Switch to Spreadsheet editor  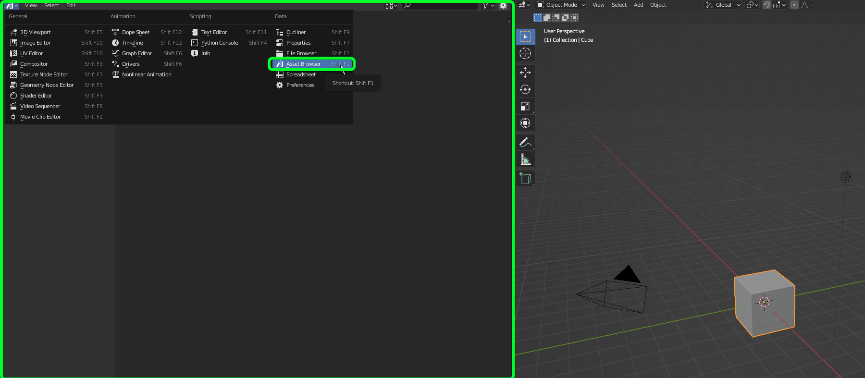(x=313, y=74)
